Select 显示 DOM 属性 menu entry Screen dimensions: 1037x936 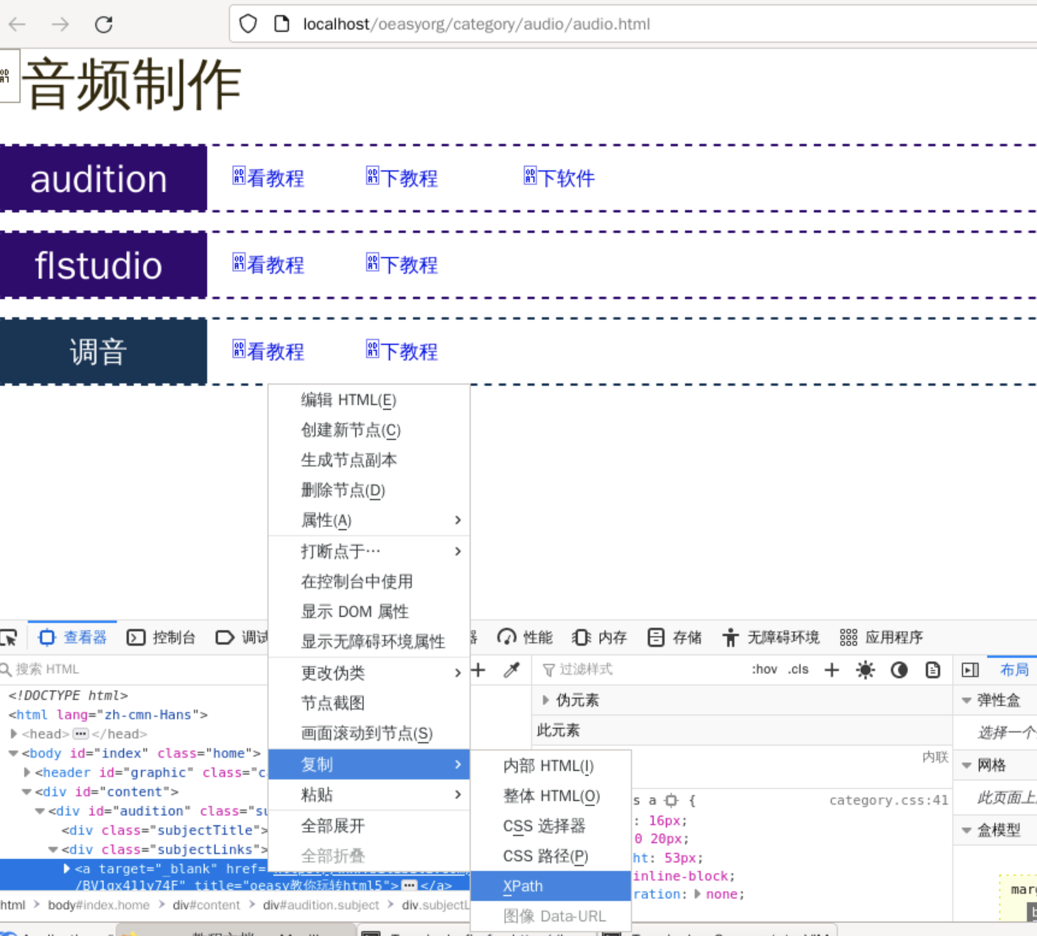(x=369, y=612)
